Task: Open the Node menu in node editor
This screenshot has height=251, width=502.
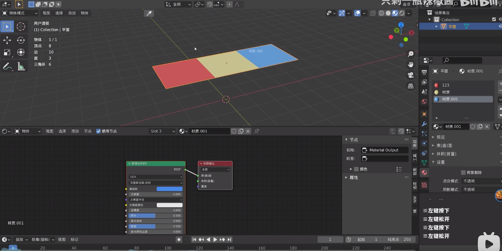Action: pos(88,131)
